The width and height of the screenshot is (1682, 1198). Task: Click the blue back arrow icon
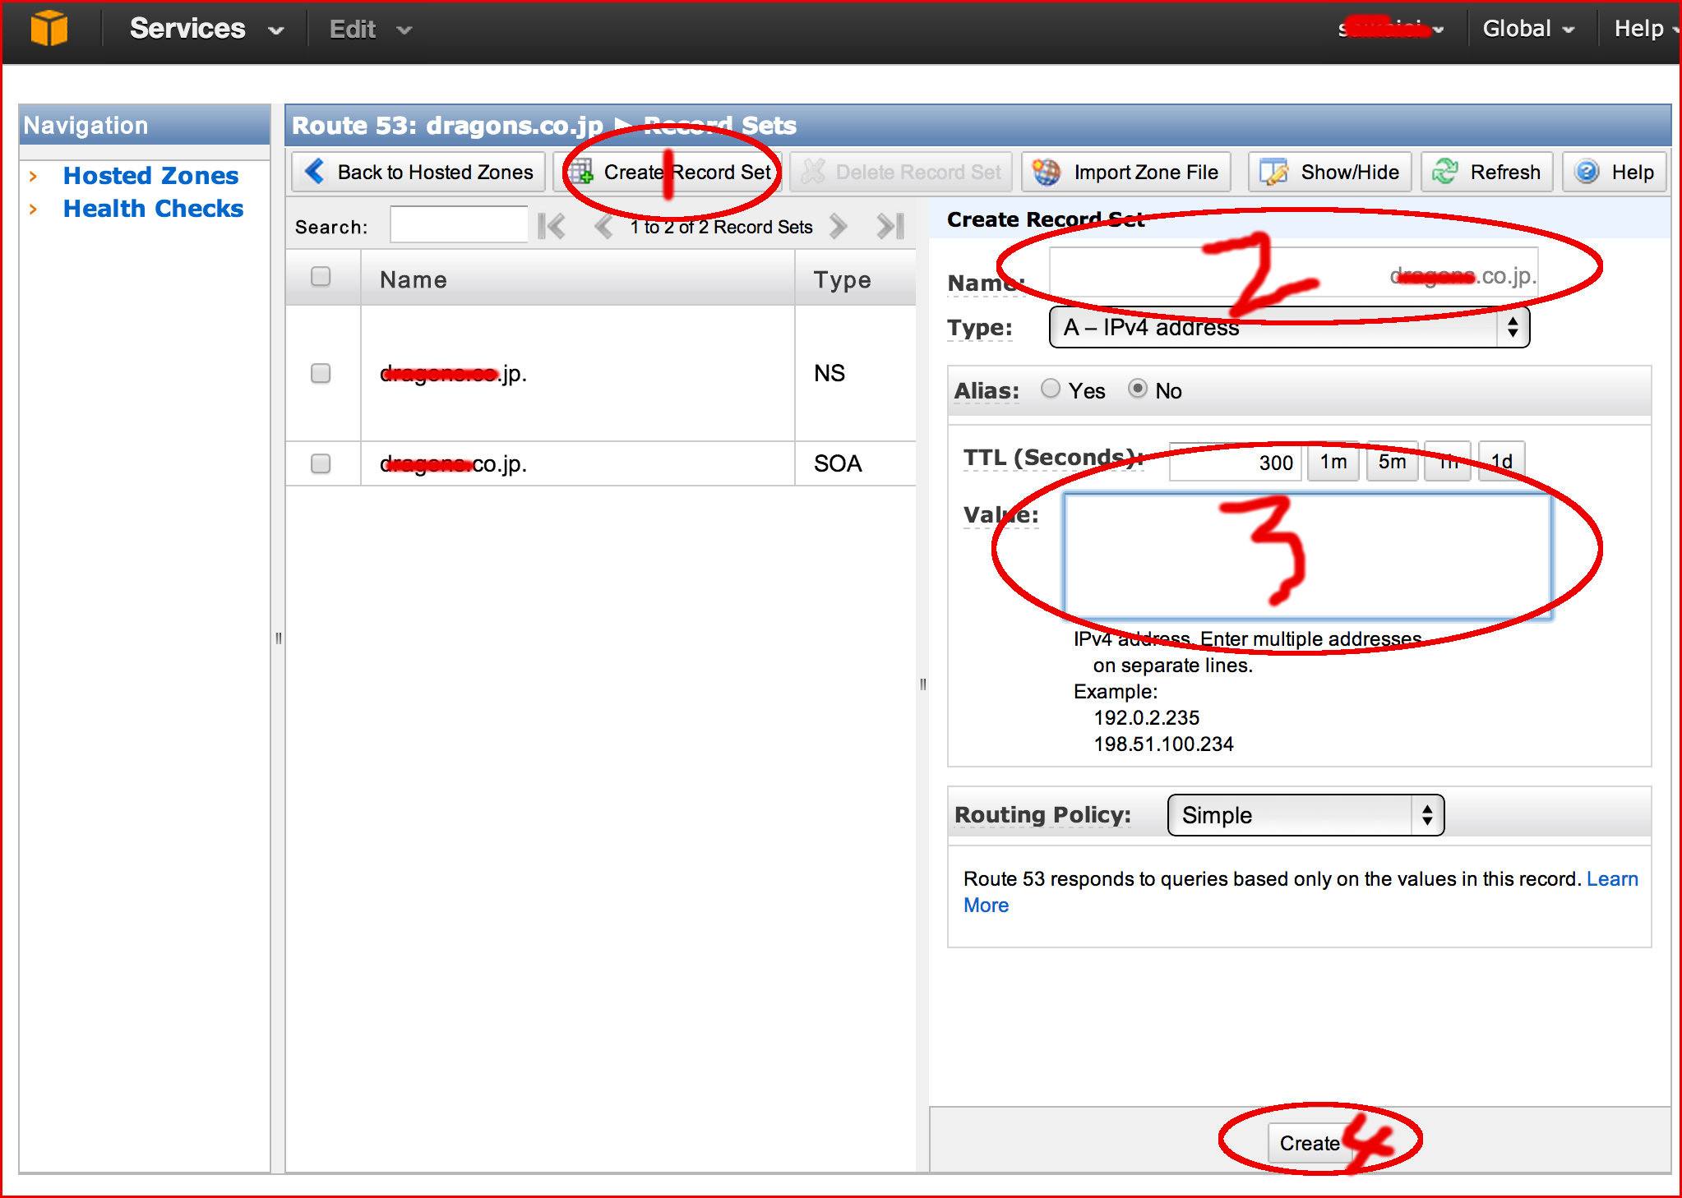pyautogui.click(x=315, y=171)
